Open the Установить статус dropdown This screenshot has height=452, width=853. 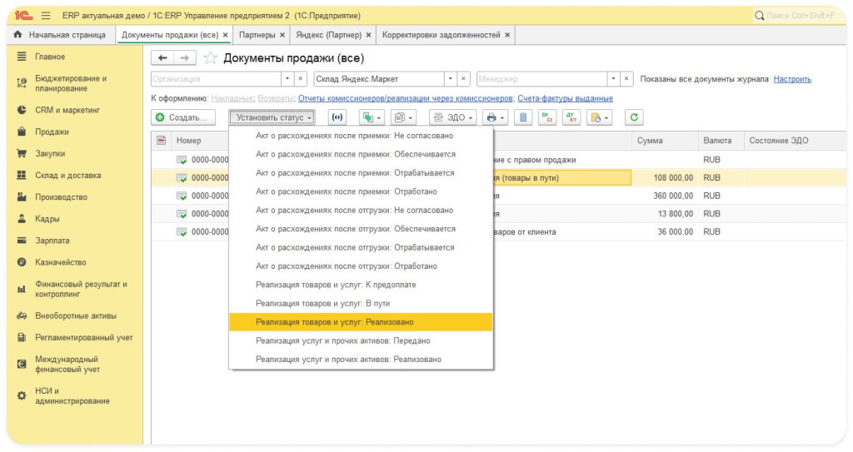click(x=272, y=118)
